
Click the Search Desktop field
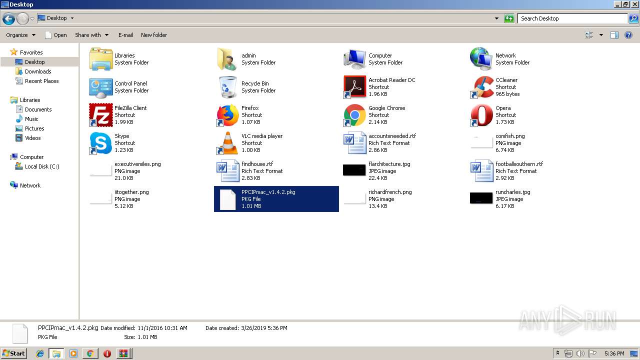[572, 18]
